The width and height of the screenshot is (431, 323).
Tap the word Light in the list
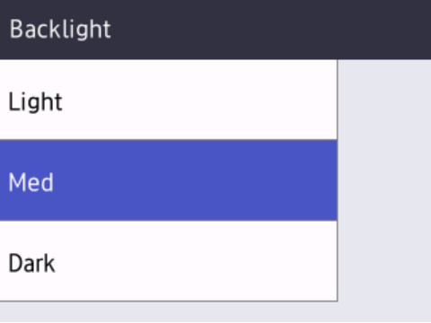tap(35, 102)
